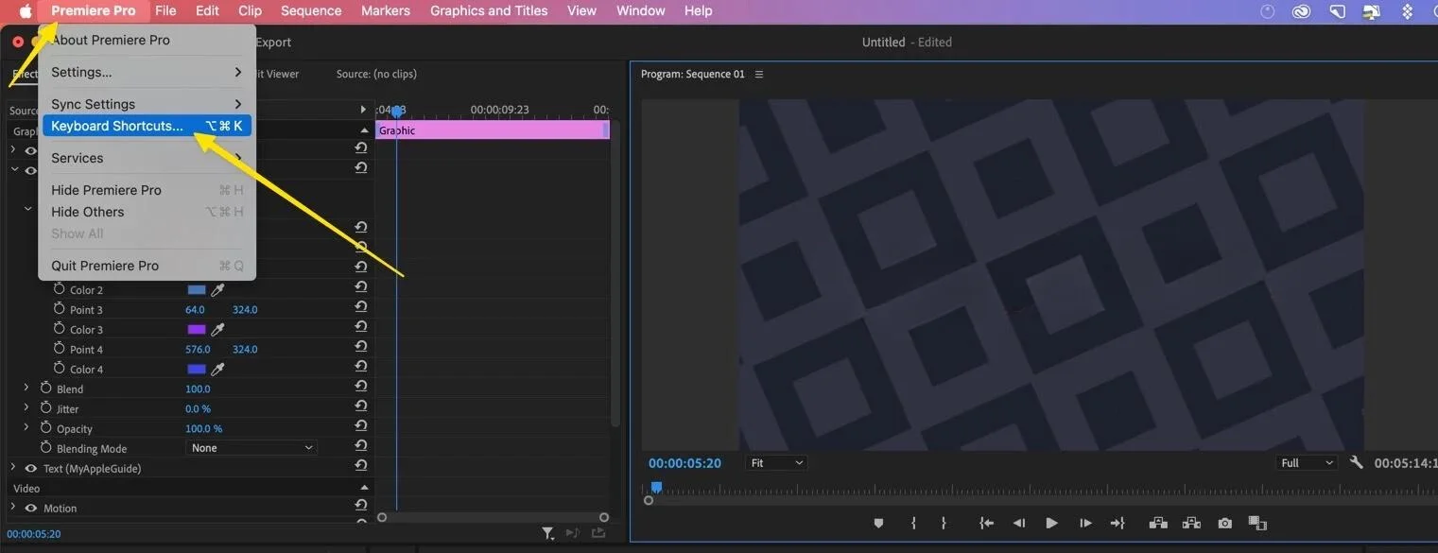The width and height of the screenshot is (1438, 553).
Task: Select About Premiere Pro
Action: coord(111,40)
